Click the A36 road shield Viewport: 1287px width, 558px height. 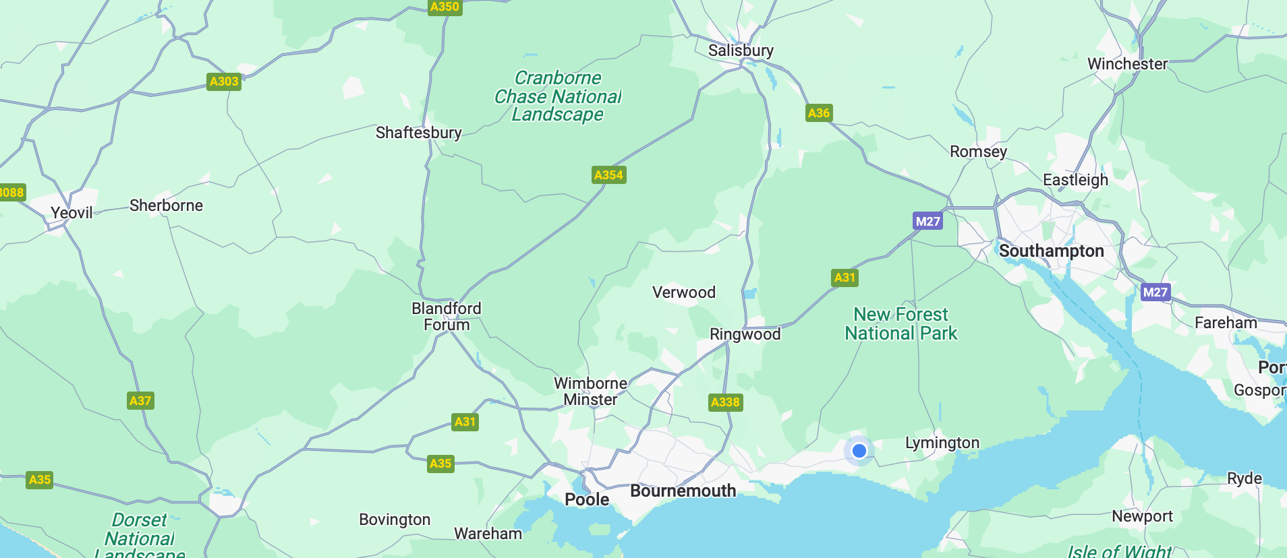coord(819,113)
